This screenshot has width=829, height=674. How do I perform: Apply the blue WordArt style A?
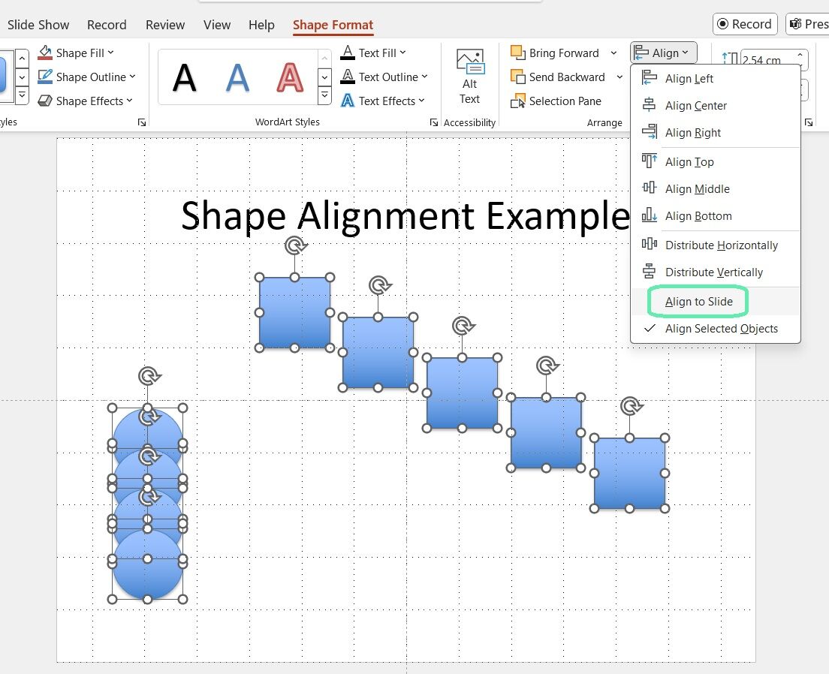(x=237, y=78)
